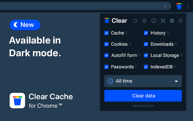This screenshot has width=193, height=121.
Task: Click the Clear Cache extension toolbar icon
Action: click(x=179, y=6)
